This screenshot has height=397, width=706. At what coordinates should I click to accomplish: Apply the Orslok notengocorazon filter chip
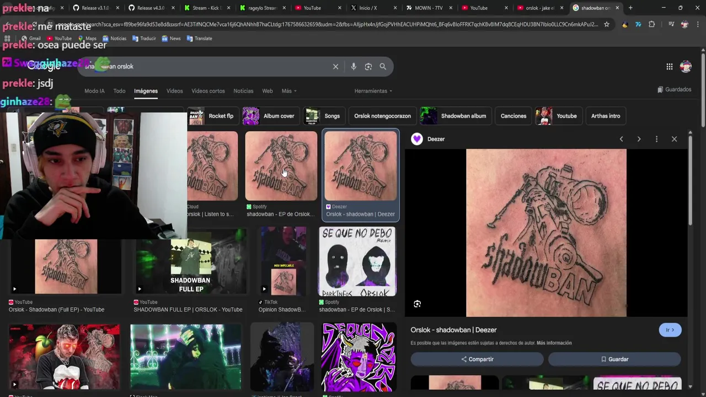382,116
